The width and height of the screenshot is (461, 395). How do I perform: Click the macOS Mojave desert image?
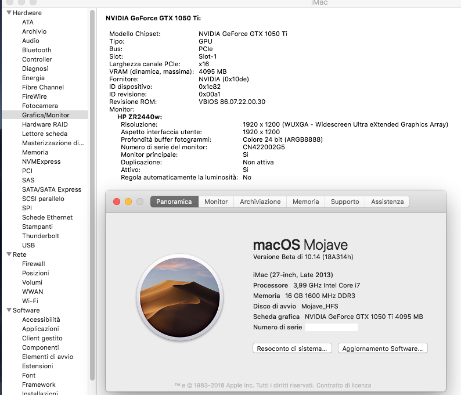tap(179, 297)
